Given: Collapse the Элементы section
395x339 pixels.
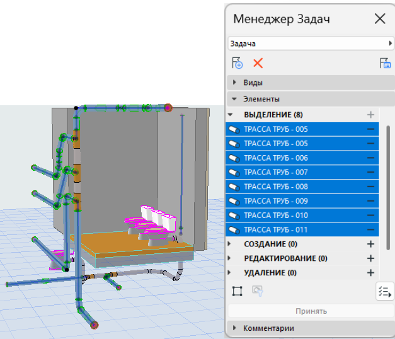Looking at the screenshot, I should point(234,99).
